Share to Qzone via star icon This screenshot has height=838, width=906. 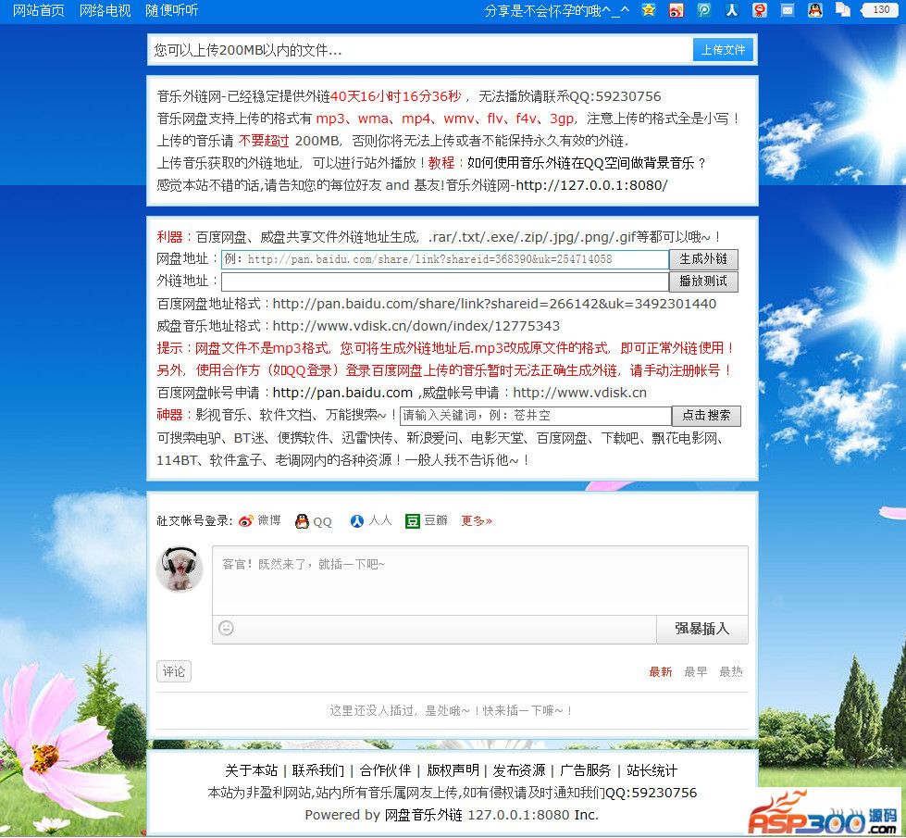pyautogui.click(x=649, y=10)
